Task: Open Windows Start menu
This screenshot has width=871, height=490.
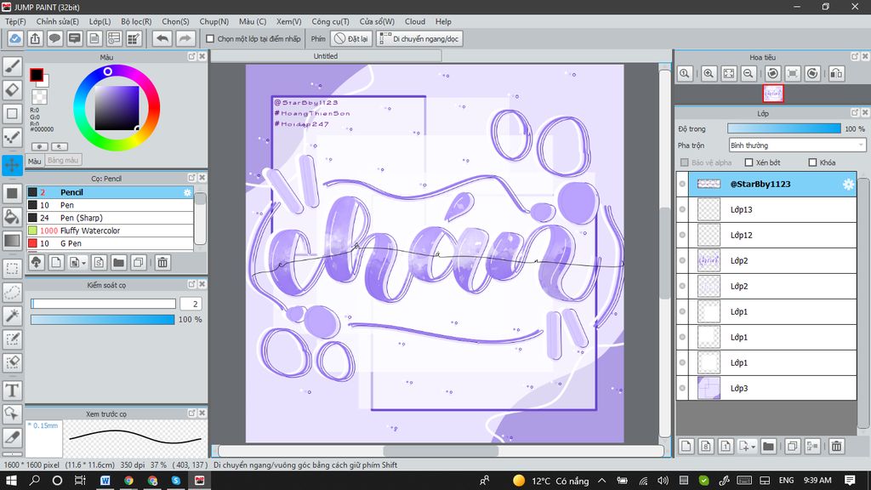Action: [10, 481]
